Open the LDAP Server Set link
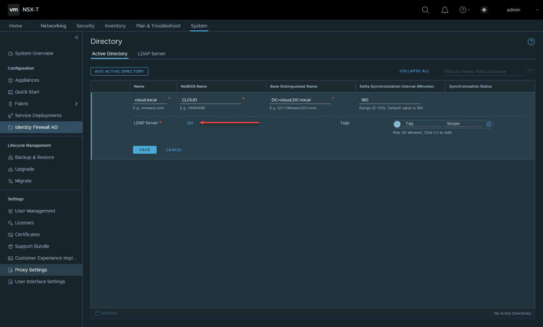Viewport: 543px width, 327px height. pos(190,123)
